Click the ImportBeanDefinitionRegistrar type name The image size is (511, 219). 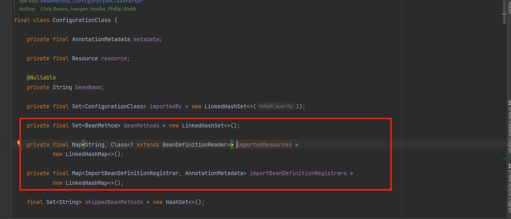(132, 173)
